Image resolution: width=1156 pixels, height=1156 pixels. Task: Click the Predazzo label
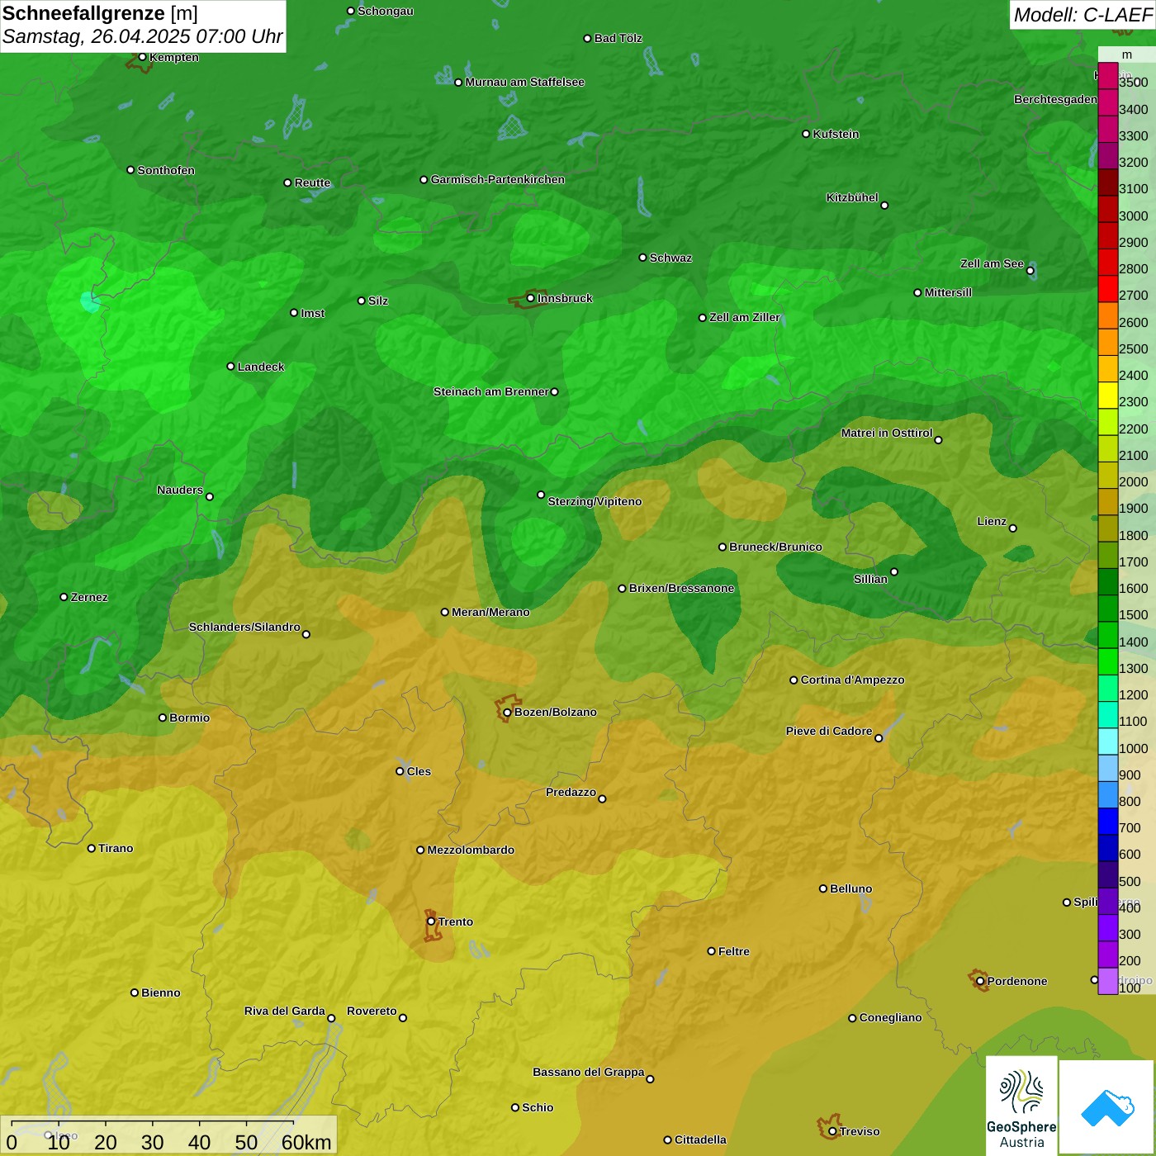coord(571,792)
